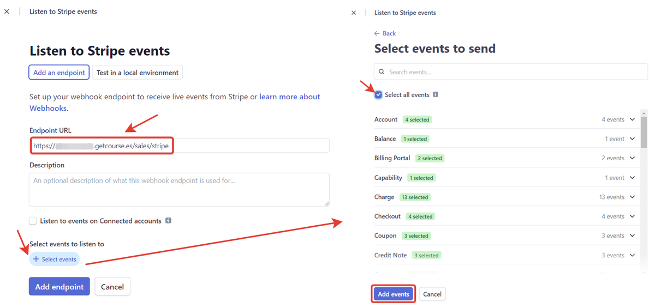Open Test in a local environment tab
The width and height of the screenshot is (655, 308).
138,73
